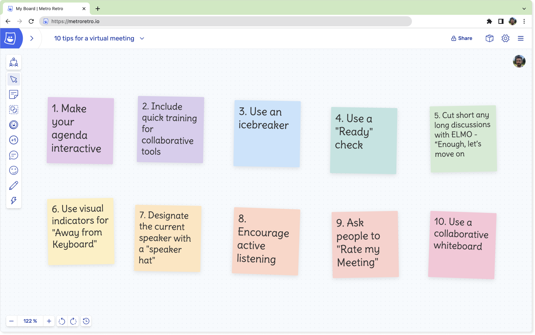Zoom out with the minus button
This screenshot has height=335, width=535.
point(12,321)
